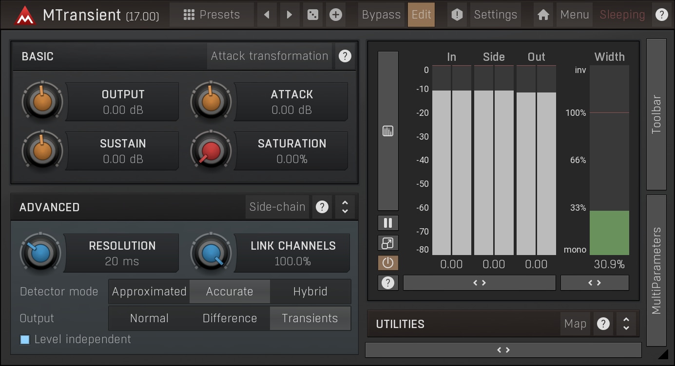Open Settings from the top bar
Screen dimensions: 675x366
click(x=495, y=15)
